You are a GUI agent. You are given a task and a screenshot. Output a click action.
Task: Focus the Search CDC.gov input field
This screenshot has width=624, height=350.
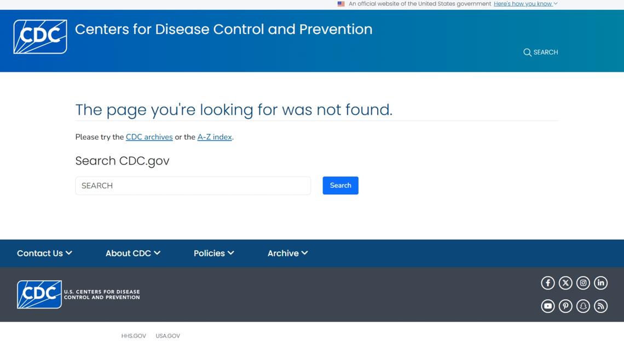coord(193,186)
